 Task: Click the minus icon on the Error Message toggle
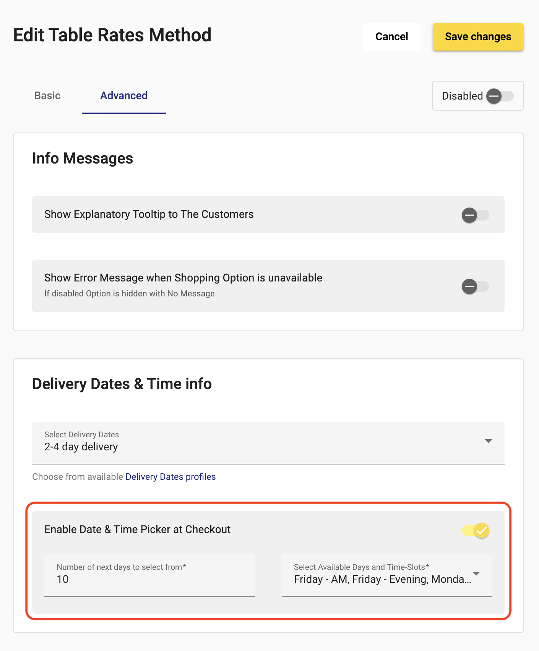469,286
